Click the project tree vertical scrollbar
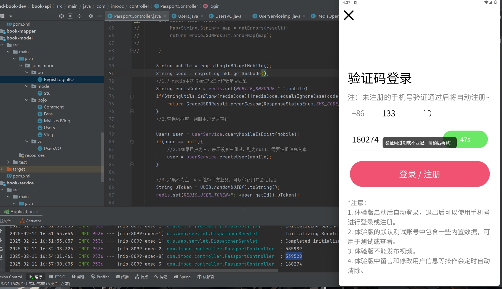This screenshot has width=502, height=289. (x=103, y=157)
